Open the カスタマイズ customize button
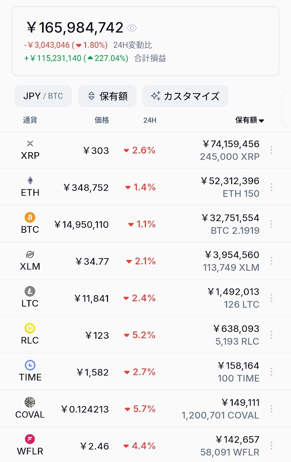Image resolution: width=291 pixels, height=462 pixels. point(185,96)
